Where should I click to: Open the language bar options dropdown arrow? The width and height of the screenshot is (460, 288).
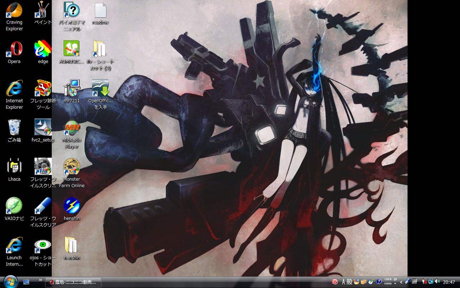395,284
